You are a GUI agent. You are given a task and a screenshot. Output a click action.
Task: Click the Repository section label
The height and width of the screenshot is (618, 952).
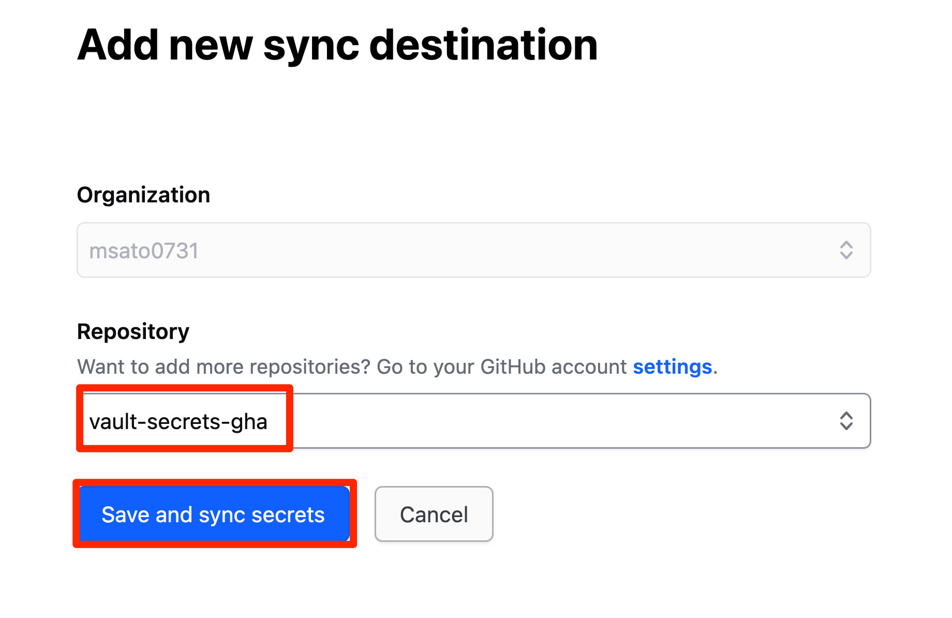(x=133, y=331)
